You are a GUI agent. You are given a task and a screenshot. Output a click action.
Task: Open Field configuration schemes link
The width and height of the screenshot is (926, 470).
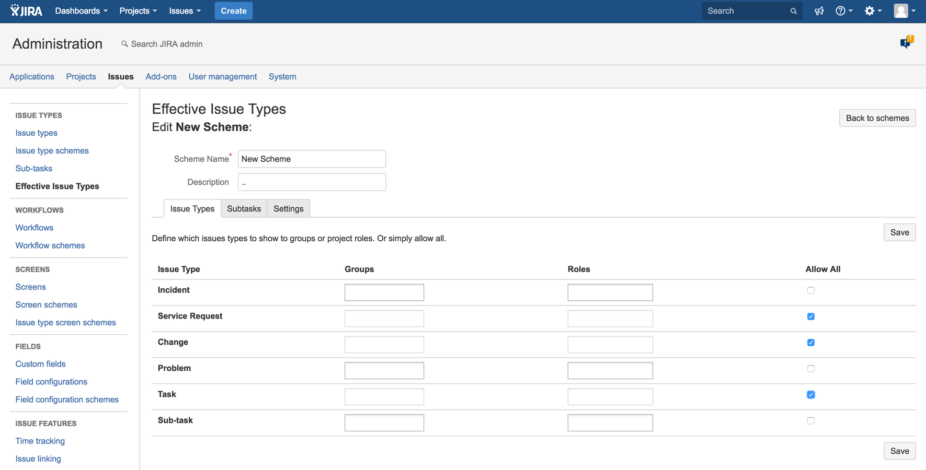[x=67, y=399]
